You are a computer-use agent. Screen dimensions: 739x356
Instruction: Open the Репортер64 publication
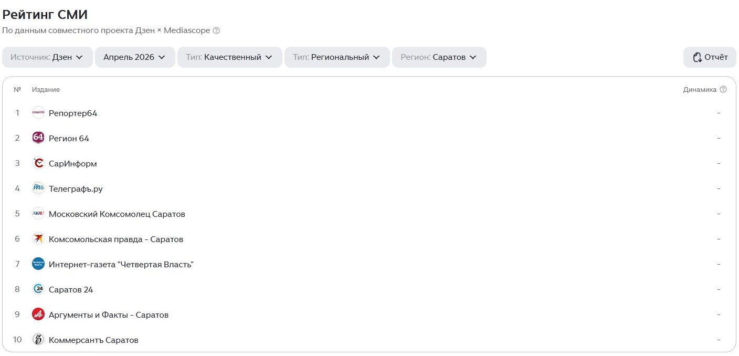[73, 113]
